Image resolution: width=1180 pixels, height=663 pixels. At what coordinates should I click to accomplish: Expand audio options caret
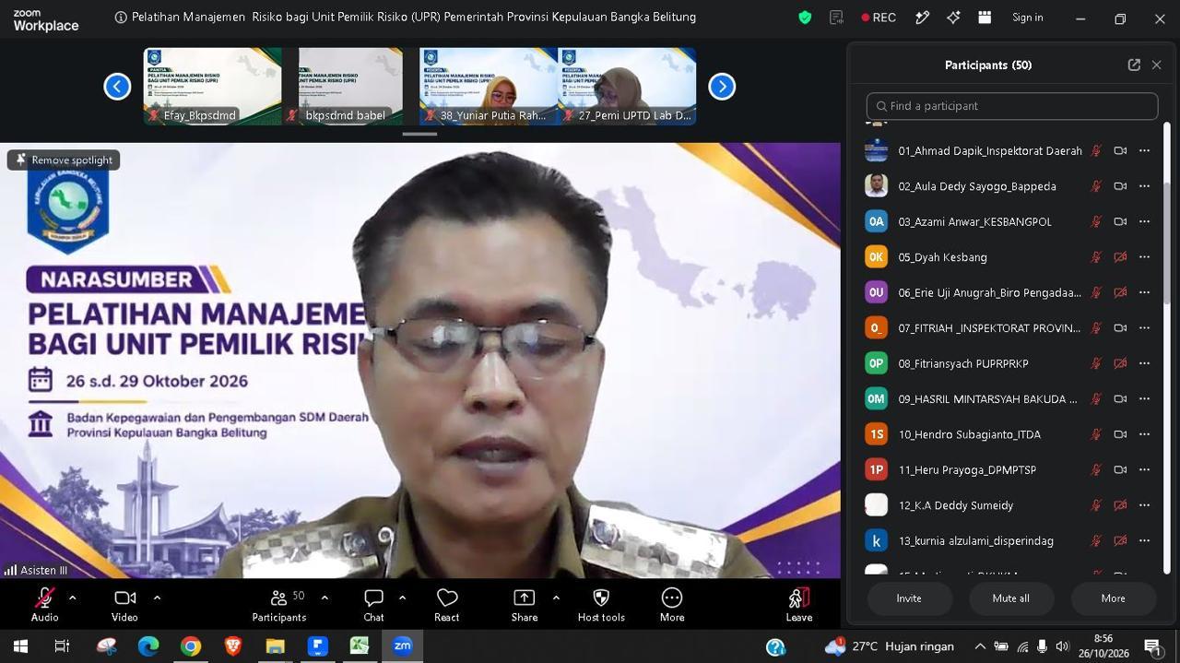tap(72, 598)
